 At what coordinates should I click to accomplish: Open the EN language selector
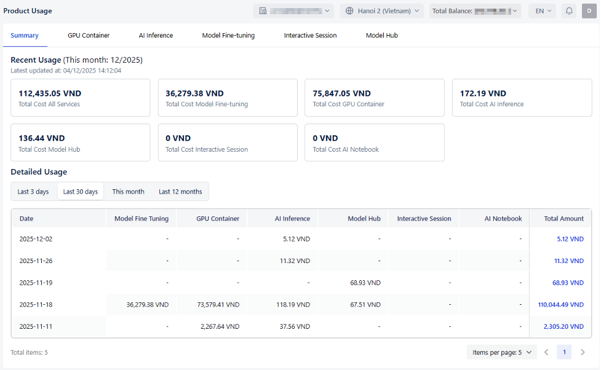point(542,11)
